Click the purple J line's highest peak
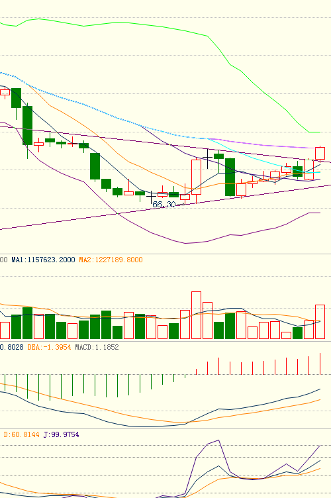The image size is (331, 498). point(218,440)
